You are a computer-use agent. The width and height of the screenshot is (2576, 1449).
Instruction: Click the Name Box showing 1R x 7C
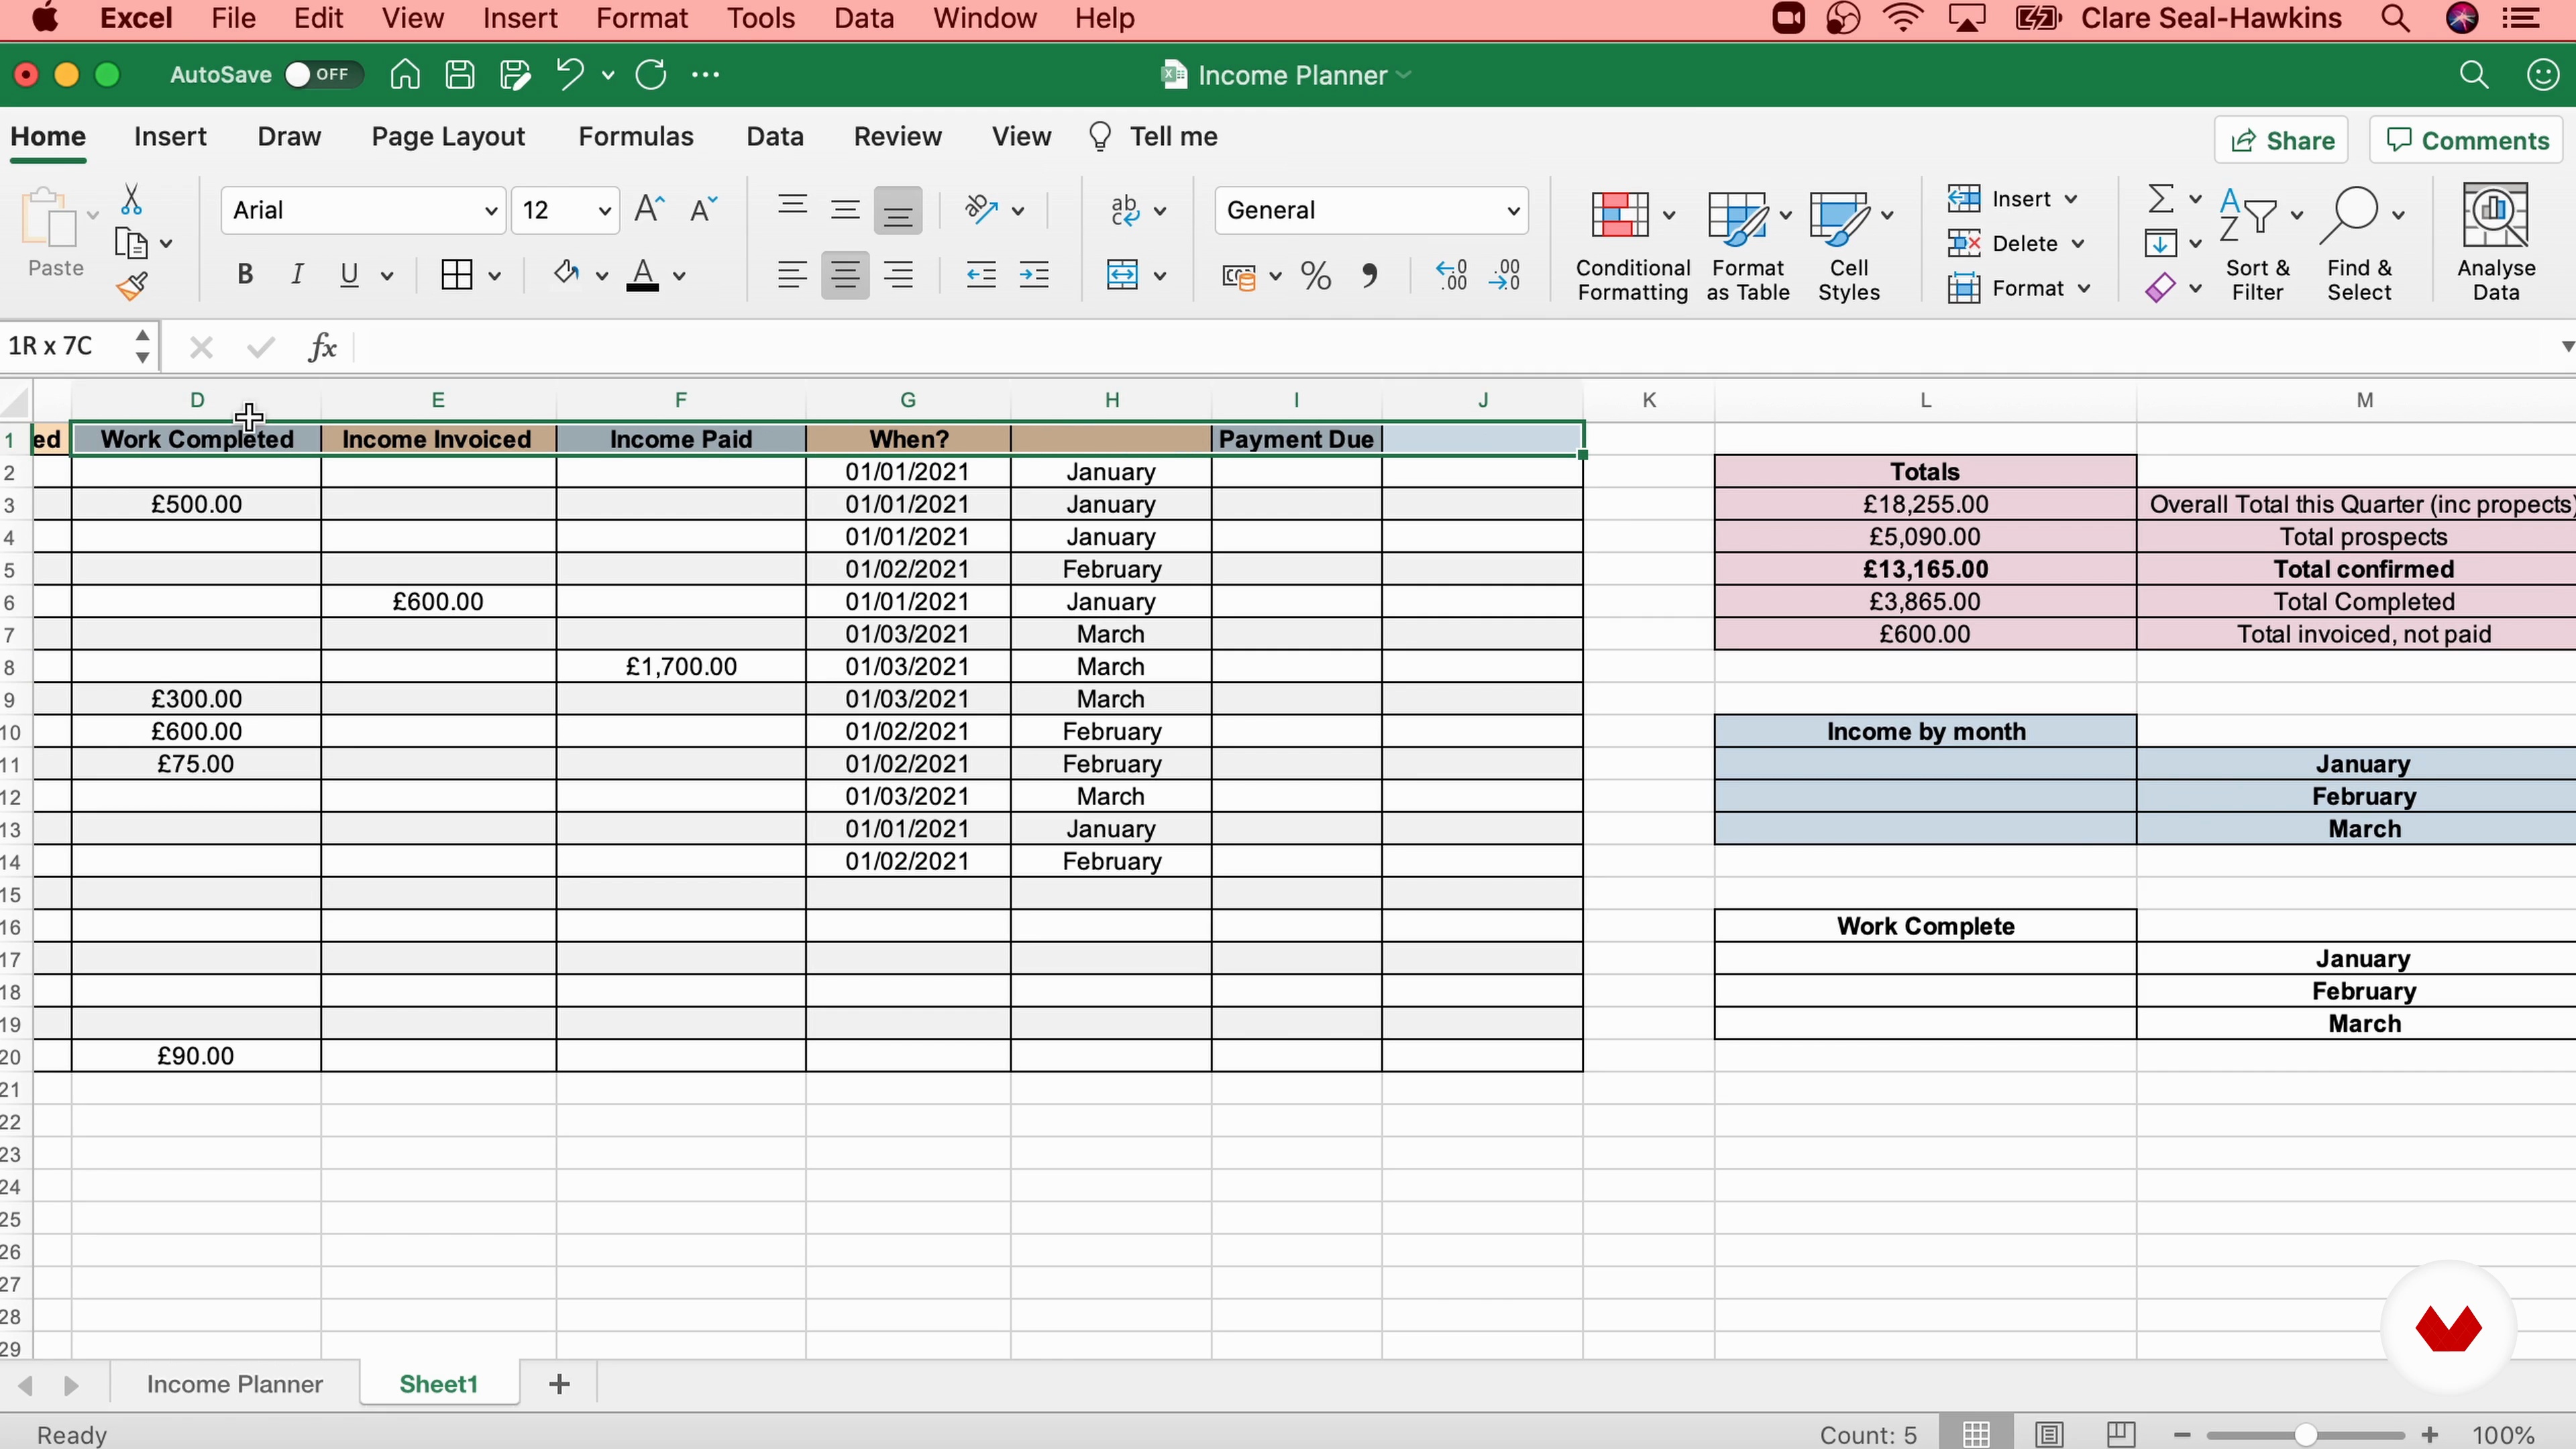pos(65,346)
